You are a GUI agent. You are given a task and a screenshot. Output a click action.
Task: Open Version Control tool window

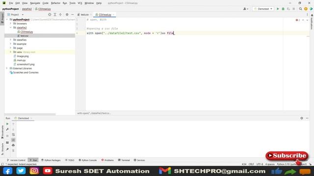coord(16,160)
